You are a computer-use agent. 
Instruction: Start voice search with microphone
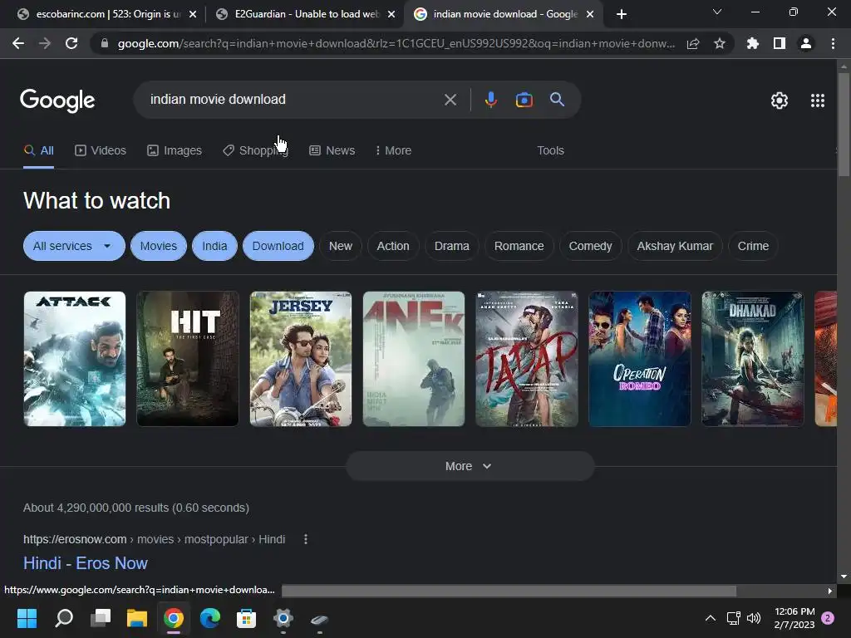click(490, 100)
